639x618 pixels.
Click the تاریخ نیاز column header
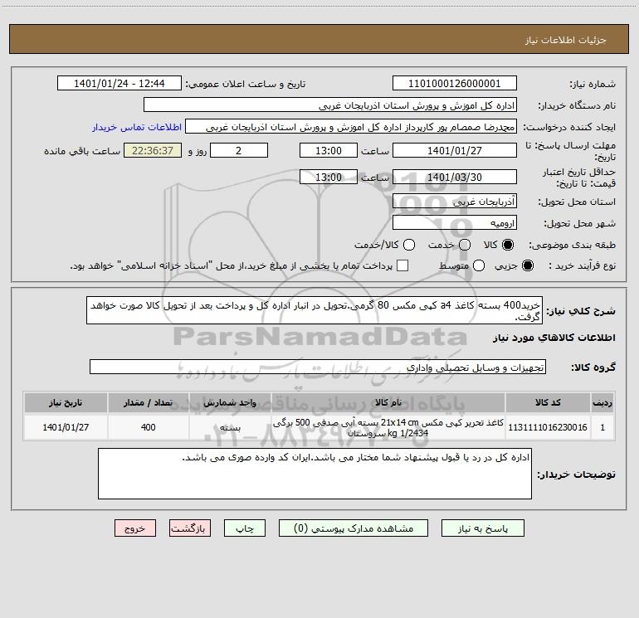(66, 402)
